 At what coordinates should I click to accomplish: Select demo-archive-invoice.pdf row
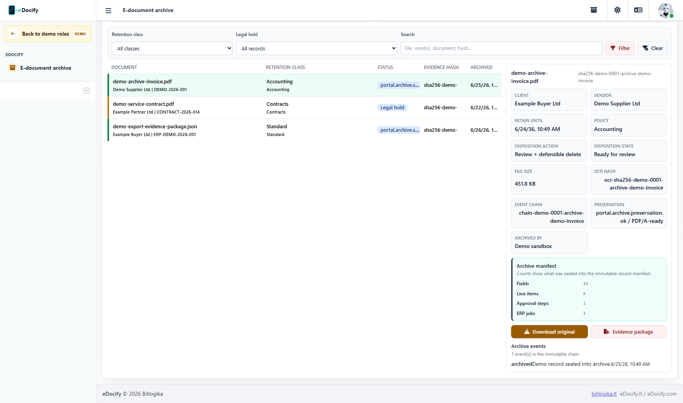click(305, 85)
